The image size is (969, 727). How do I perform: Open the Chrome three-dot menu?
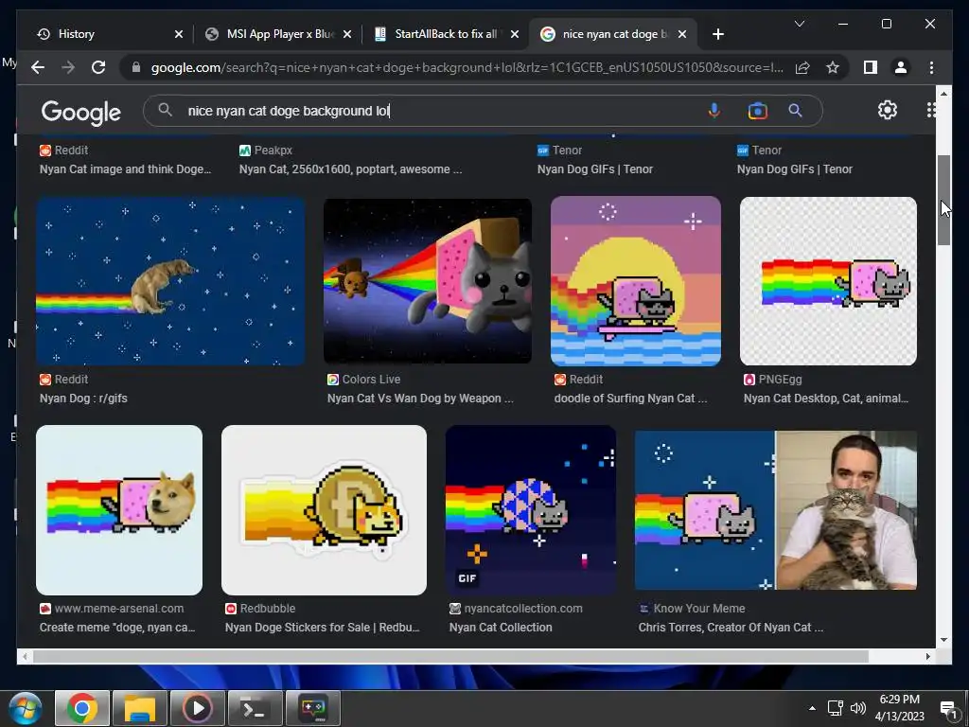pos(931,67)
